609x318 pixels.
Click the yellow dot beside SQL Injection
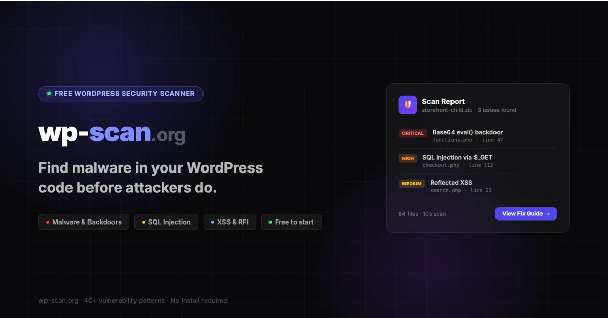(x=143, y=222)
